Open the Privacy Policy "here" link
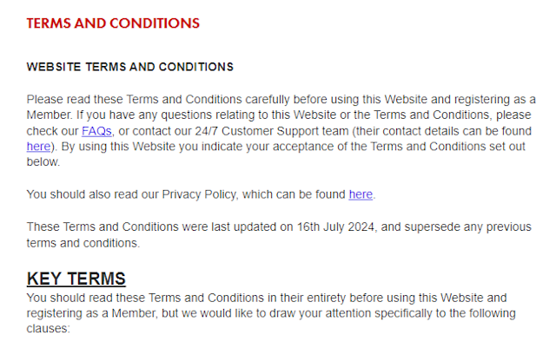 (361, 194)
